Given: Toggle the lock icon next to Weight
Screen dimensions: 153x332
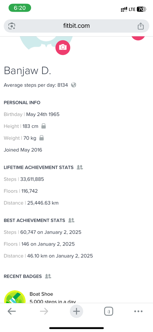Looking at the screenshot, I should tap(42, 138).
